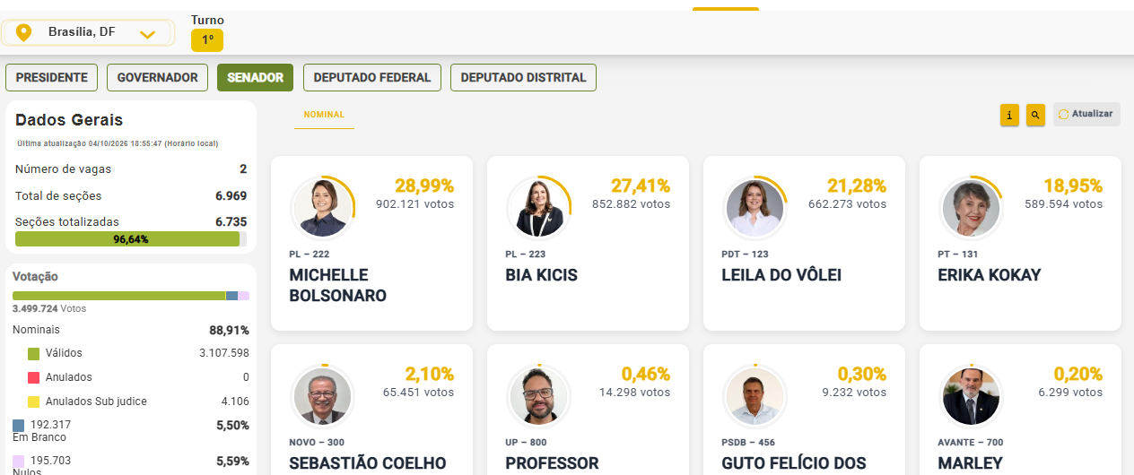Click the 96,64% sections progress bar
Viewport: 1134px width, 475px height.
[131, 239]
